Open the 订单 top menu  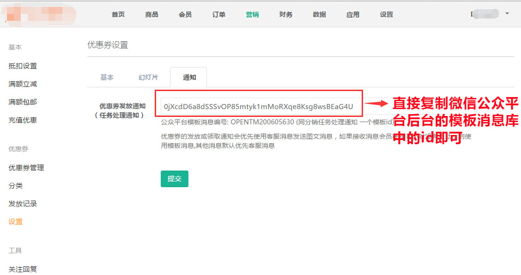point(219,14)
